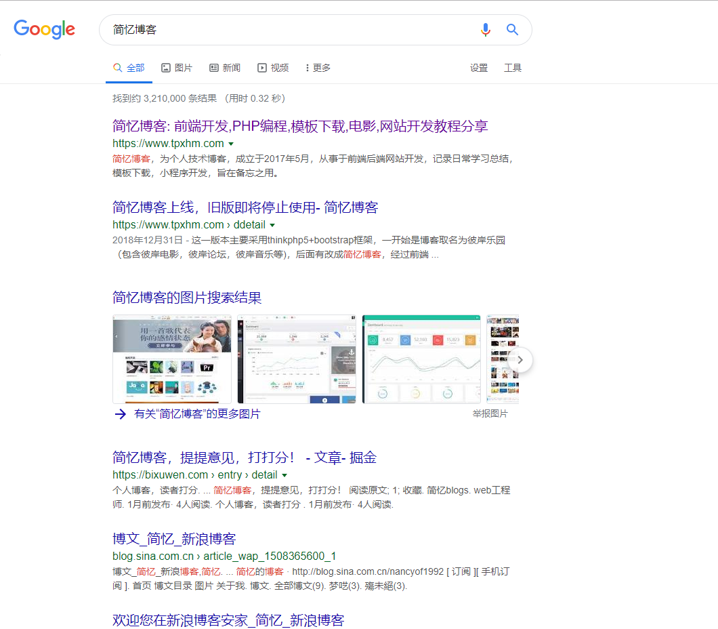This screenshot has width=718, height=629.
Task: Open result 欢迎您在新浪博客安家_简忆_新浪博客
Action: pyautogui.click(x=228, y=620)
